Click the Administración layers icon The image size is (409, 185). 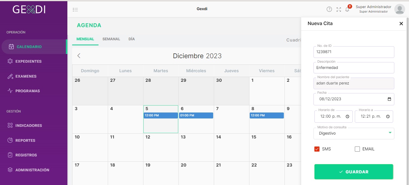tap(10, 170)
